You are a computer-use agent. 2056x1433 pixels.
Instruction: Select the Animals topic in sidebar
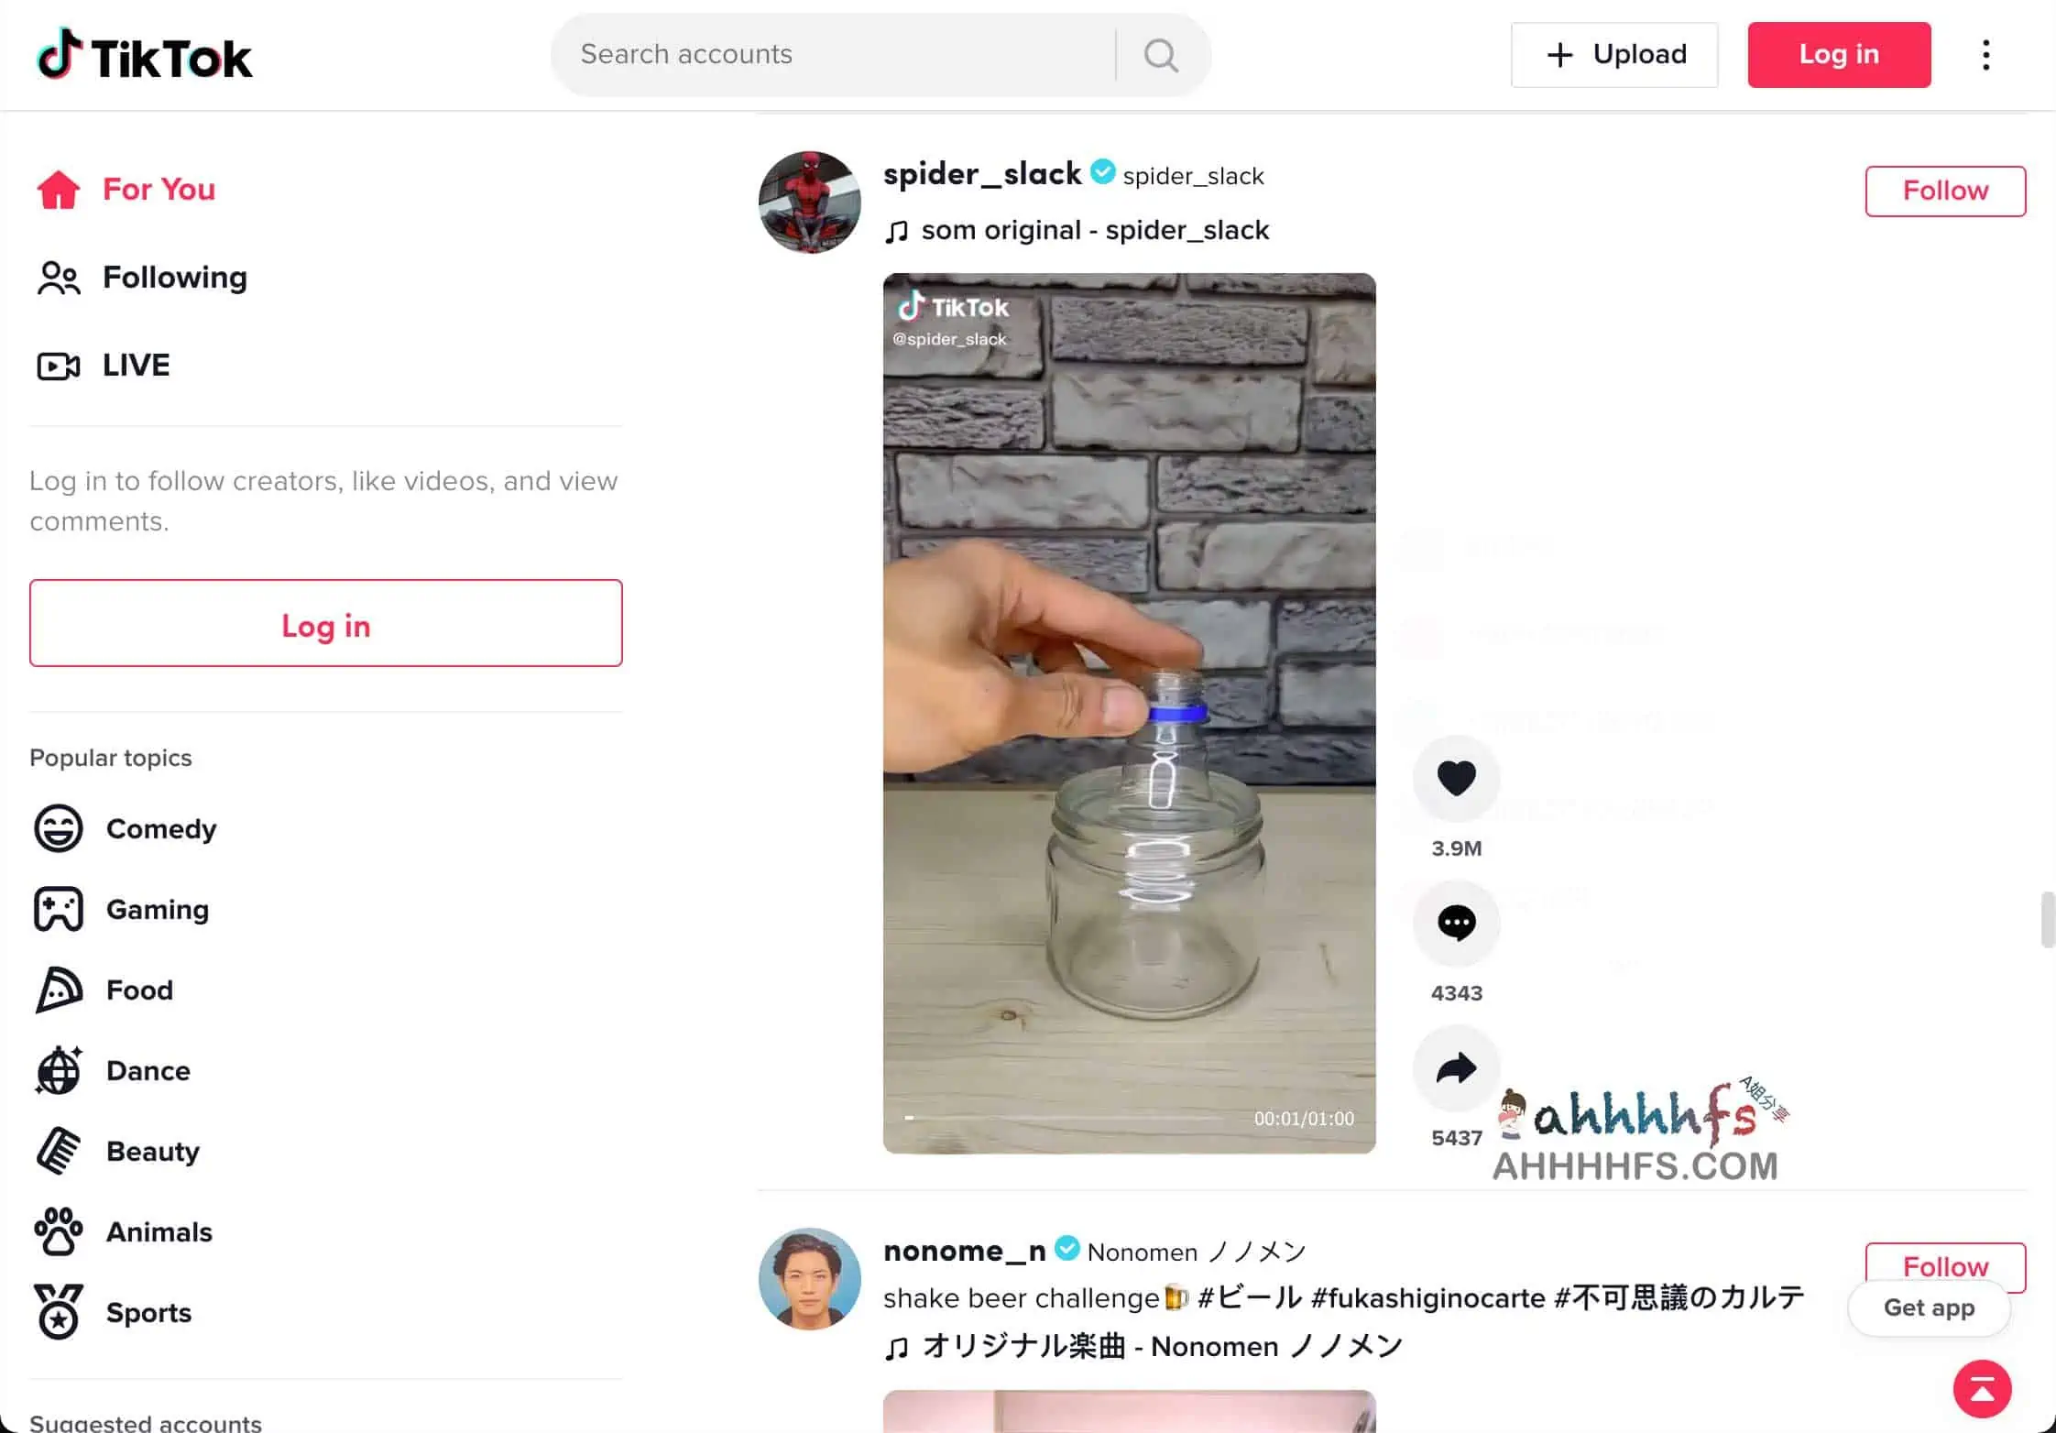point(158,1231)
